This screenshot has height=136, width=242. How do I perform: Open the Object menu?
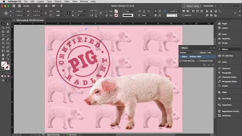[x=58, y=2]
